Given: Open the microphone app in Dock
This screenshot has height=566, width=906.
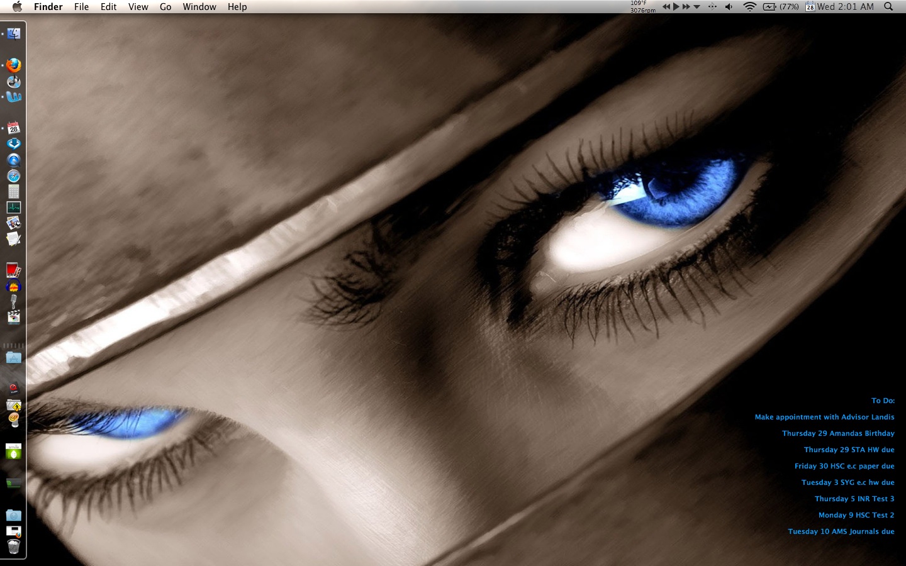Looking at the screenshot, I should click(x=13, y=302).
